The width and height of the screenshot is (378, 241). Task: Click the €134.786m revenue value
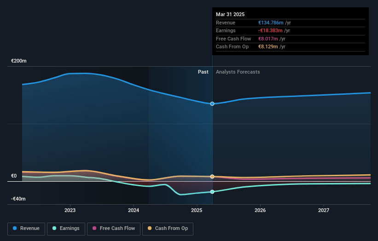271,23
